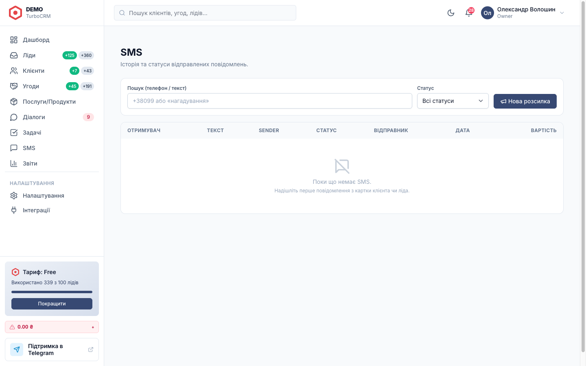
Task: Open Інтеграції page
Action: click(x=52, y=210)
